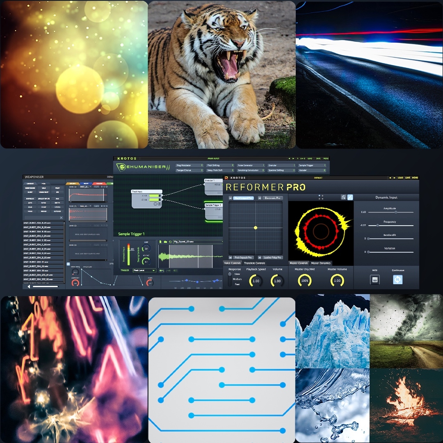The height and width of the screenshot is (443, 443).
Task: Expand the Pig_Squeal_02.wav file dropdown
Action: (x=198, y=242)
